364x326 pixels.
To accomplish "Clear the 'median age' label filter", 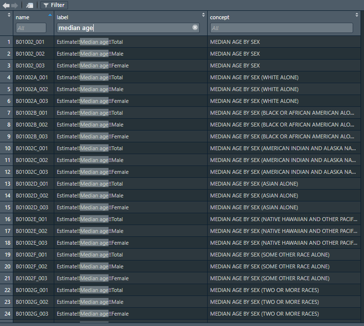I will click(x=195, y=28).
